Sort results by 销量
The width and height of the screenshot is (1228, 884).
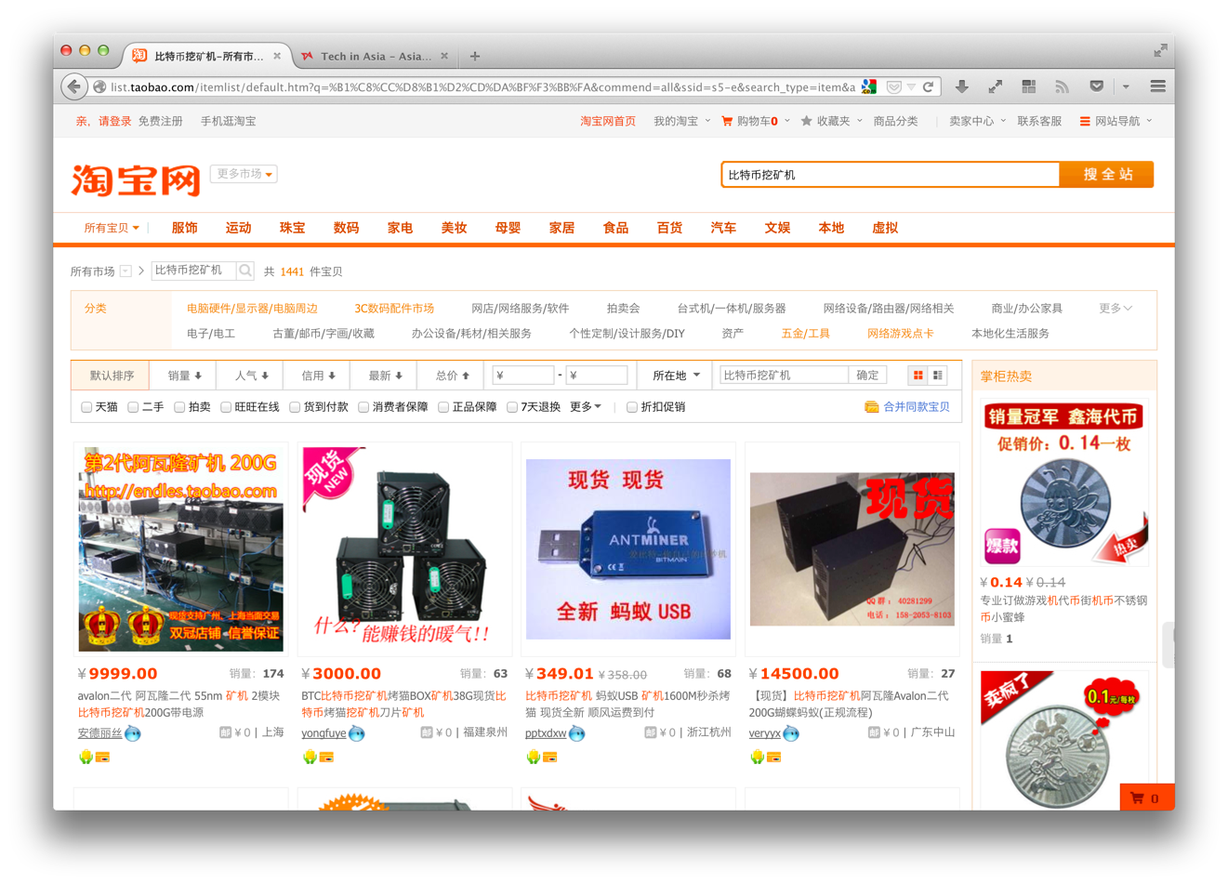pyautogui.click(x=183, y=376)
